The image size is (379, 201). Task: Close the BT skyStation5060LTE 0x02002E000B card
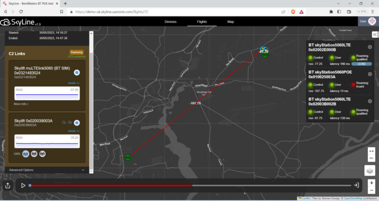click(370, 47)
